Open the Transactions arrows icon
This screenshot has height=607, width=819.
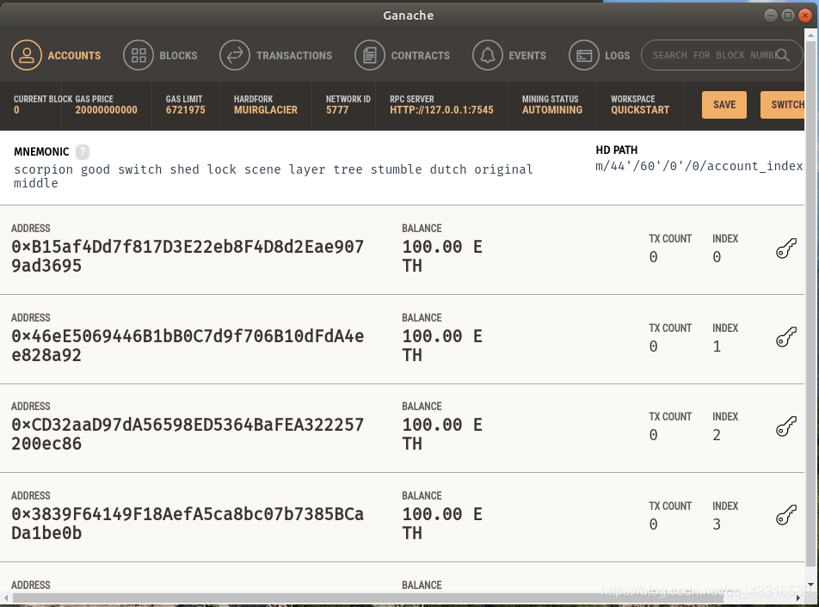click(x=235, y=55)
